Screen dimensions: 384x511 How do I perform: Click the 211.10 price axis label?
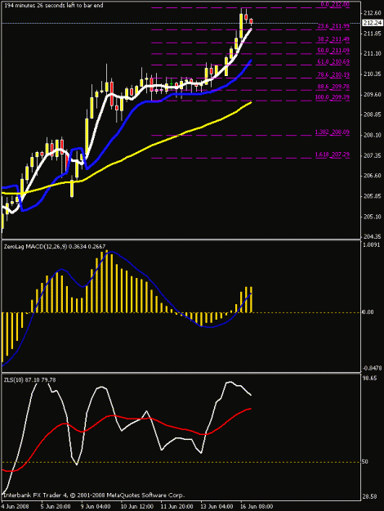tap(373, 54)
